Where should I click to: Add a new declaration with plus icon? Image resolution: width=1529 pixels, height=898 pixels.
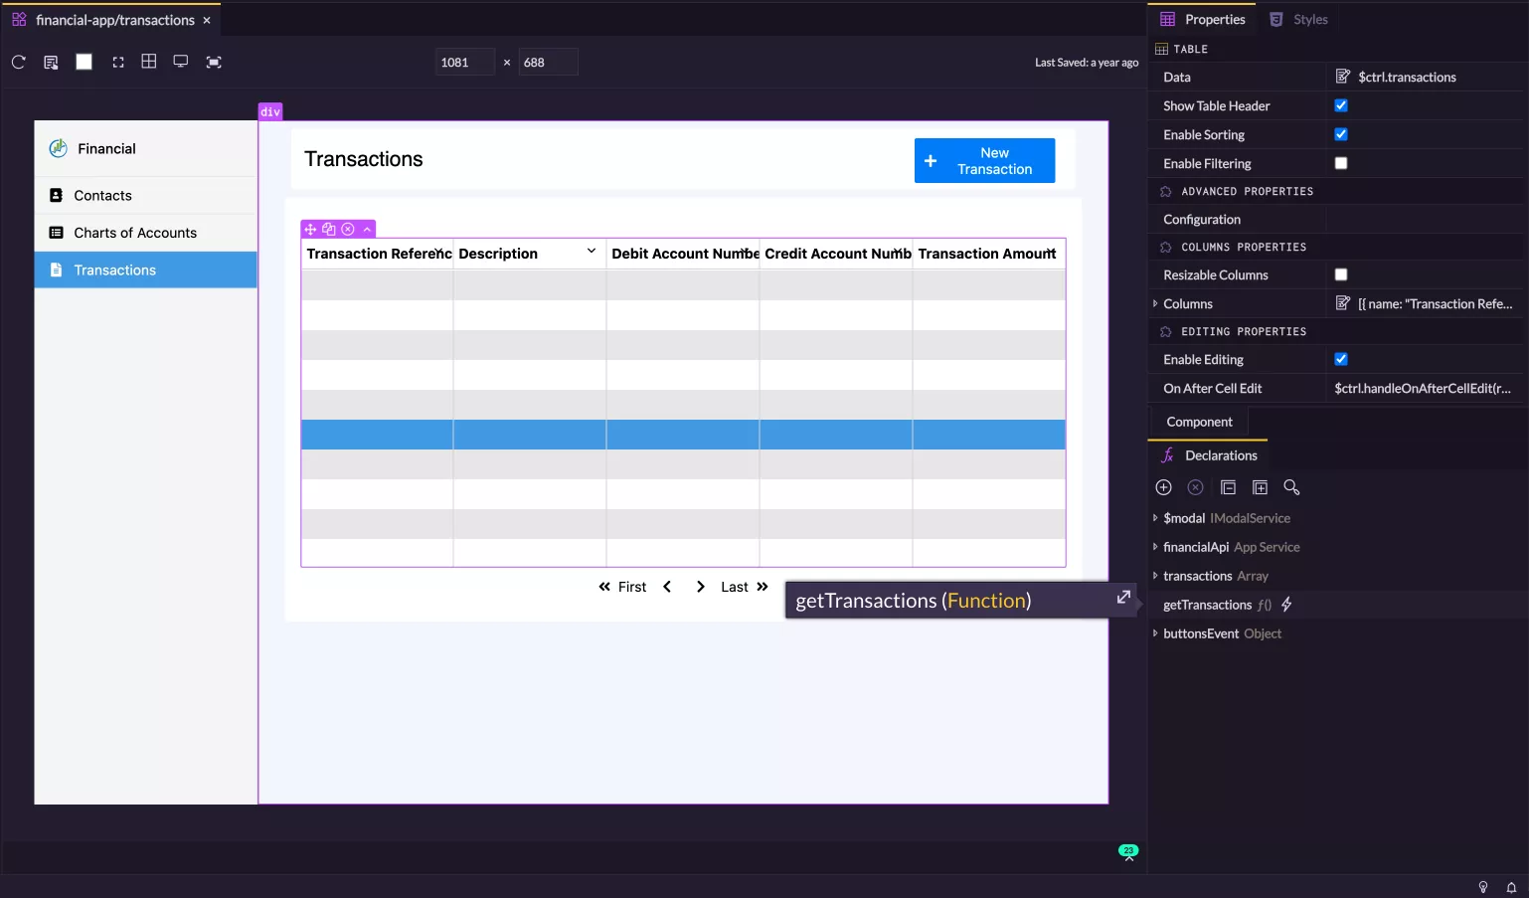pyautogui.click(x=1164, y=487)
